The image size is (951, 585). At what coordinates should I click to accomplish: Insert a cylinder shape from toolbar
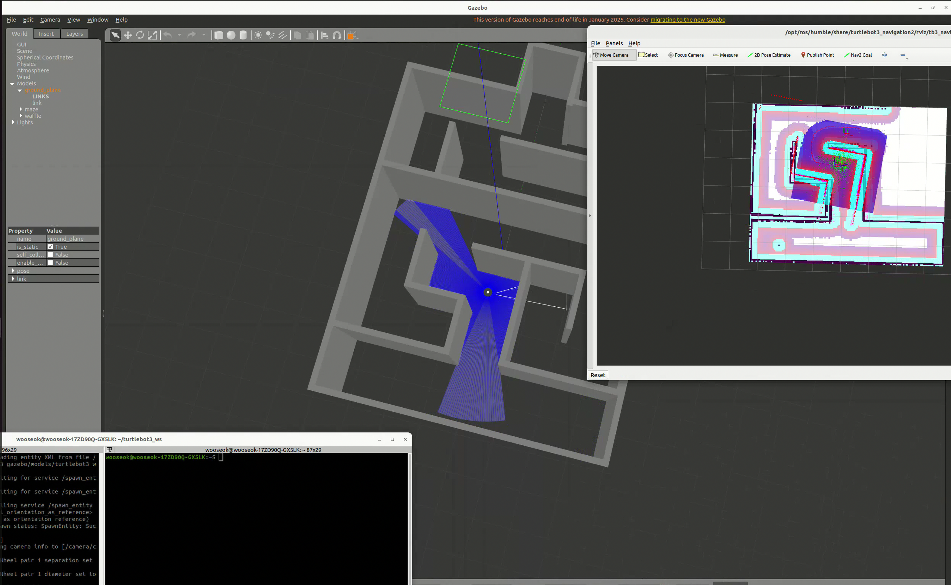tap(243, 36)
